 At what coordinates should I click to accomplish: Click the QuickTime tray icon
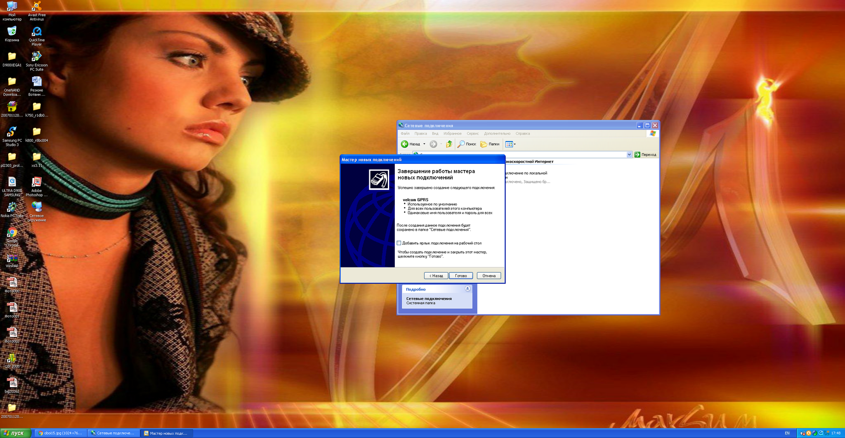point(821,433)
